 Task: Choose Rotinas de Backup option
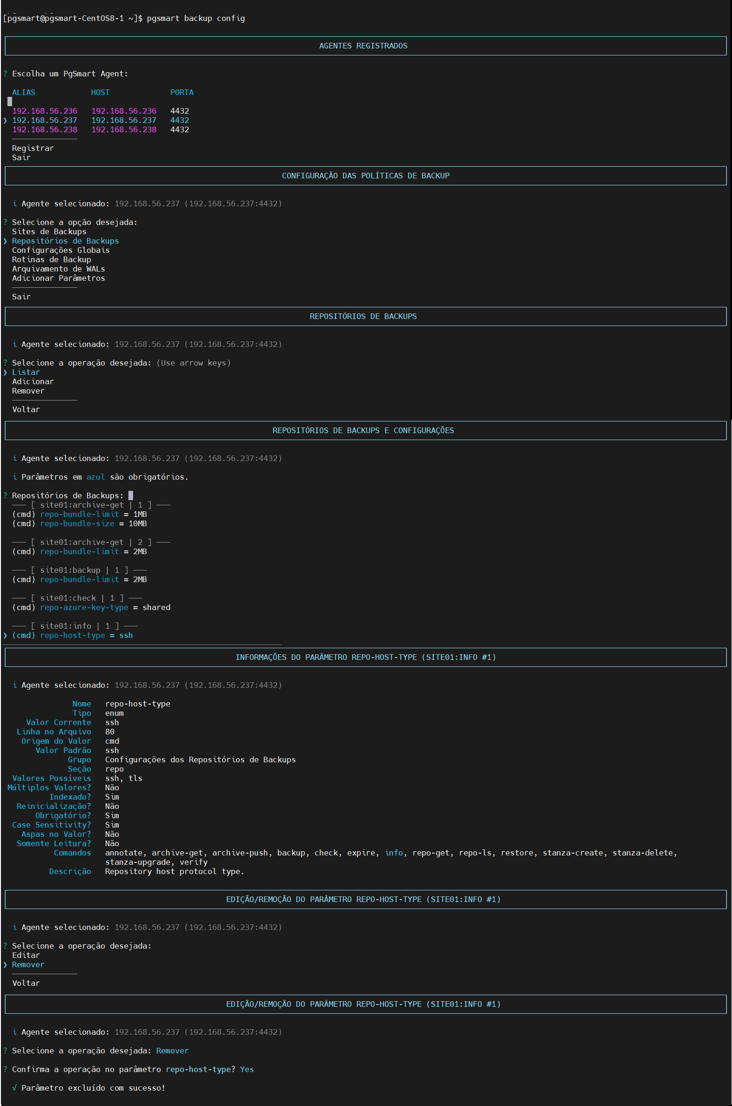click(51, 260)
